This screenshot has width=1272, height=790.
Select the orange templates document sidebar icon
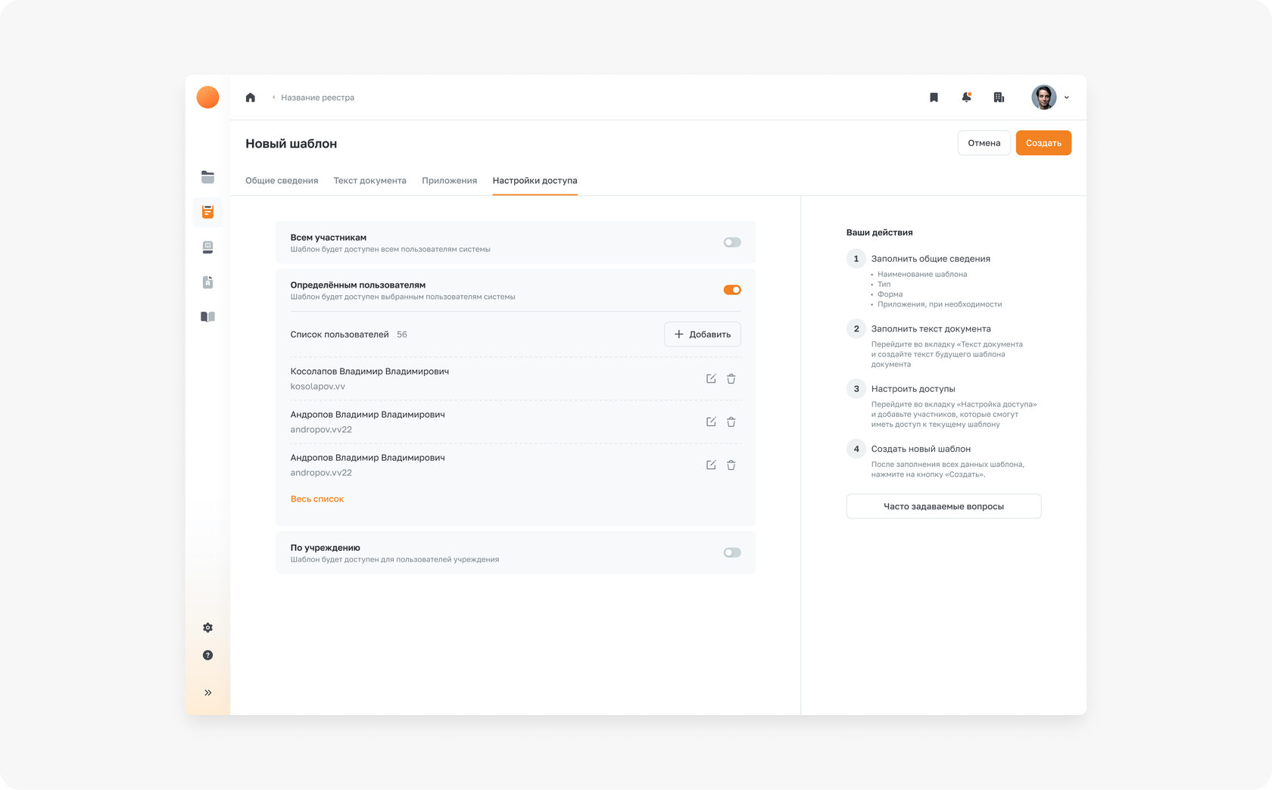point(207,212)
